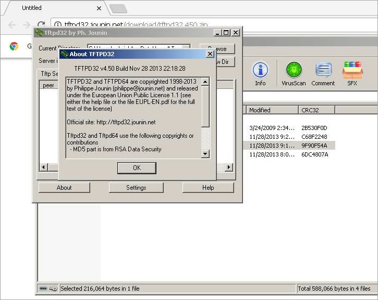Click the About TFTPD32 dialog title icon

64,54
